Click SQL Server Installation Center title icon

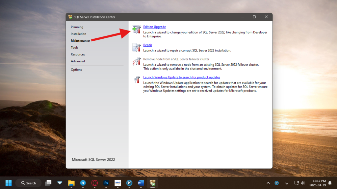tap(70, 17)
